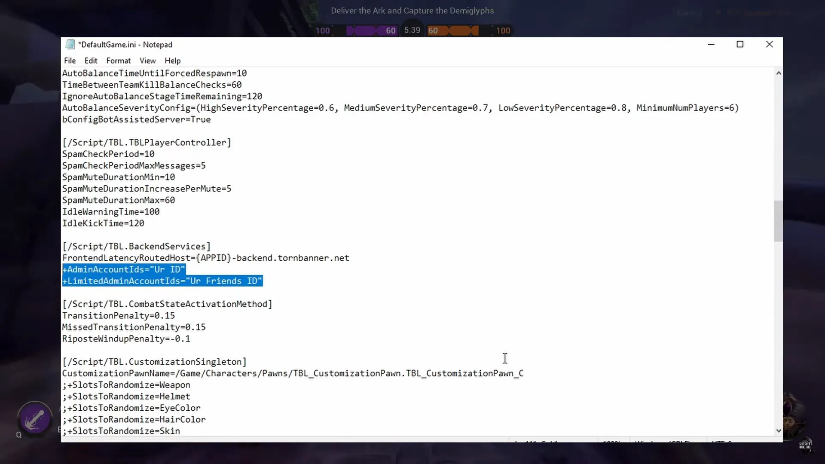Click the match timer showing 5:39
825x464 pixels.
[x=412, y=30]
